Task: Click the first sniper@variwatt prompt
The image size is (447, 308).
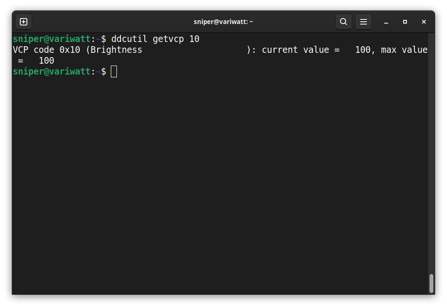Action: click(51, 39)
